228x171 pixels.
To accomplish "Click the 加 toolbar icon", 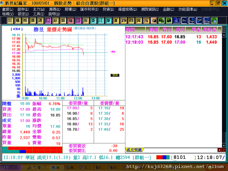I will 10,21.
